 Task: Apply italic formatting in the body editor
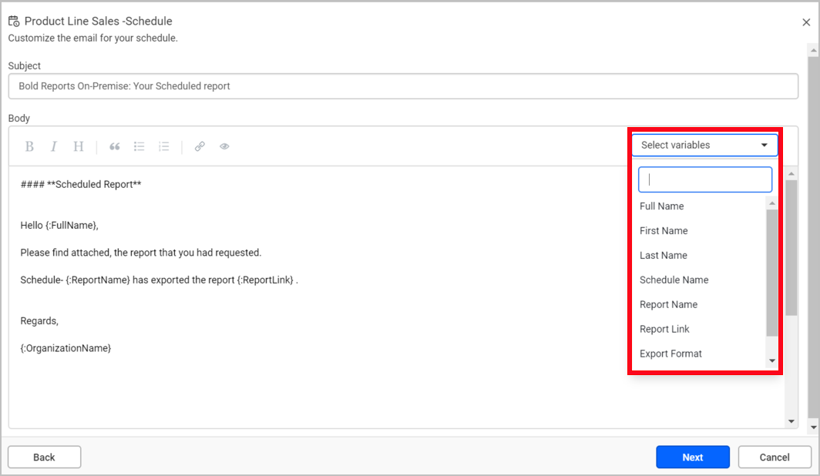pos(53,146)
